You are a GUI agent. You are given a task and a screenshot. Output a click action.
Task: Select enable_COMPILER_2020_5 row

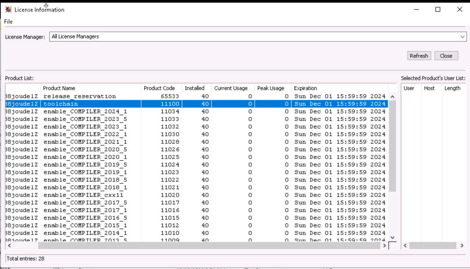pyautogui.click(x=197, y=149)
